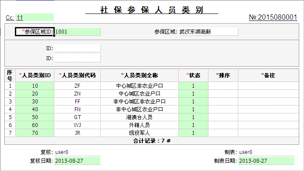The image size is (304, 171).
Task: Click the 排序 column header
Action: click(223, 75)
